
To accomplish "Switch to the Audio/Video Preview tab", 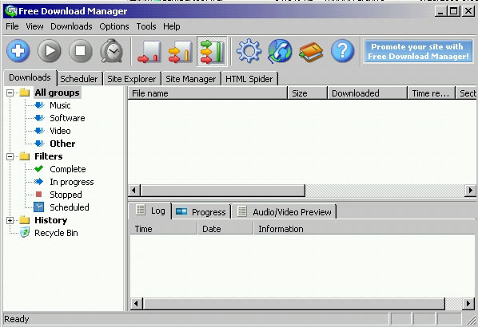I will 284,212.
